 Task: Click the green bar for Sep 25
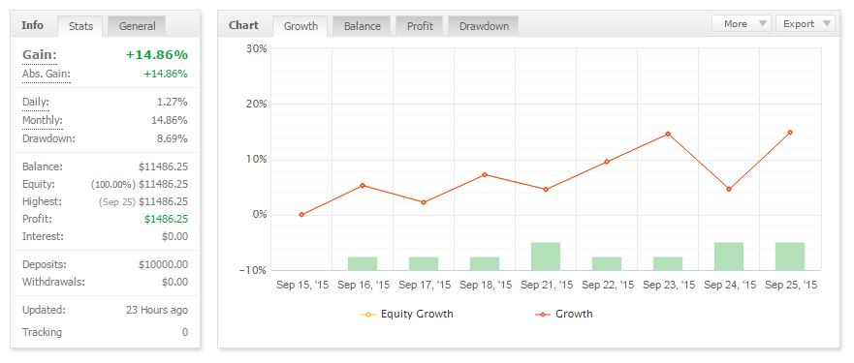(x=790, y=257)
